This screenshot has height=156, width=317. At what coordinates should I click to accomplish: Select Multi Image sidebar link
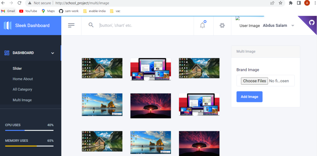[x=22, y=100]
